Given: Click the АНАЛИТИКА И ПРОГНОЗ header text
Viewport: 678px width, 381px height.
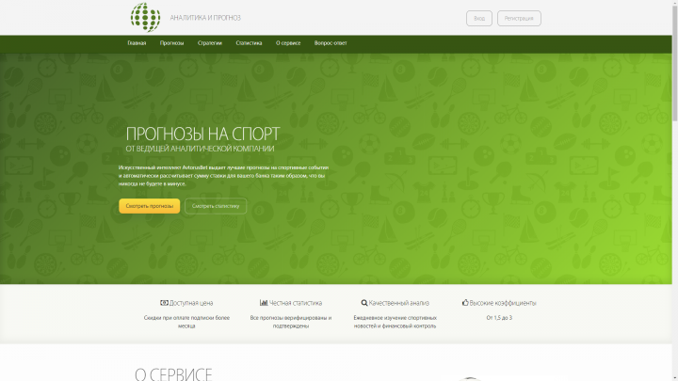Looking at the screenshot, I should pos(205,18).
